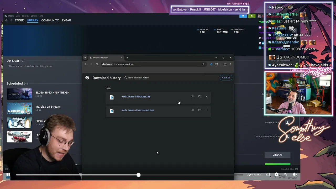This screenshot has height=189, width=336.
Task: Go to the Steam LIBRARY section
Action: tap(33, 20)
